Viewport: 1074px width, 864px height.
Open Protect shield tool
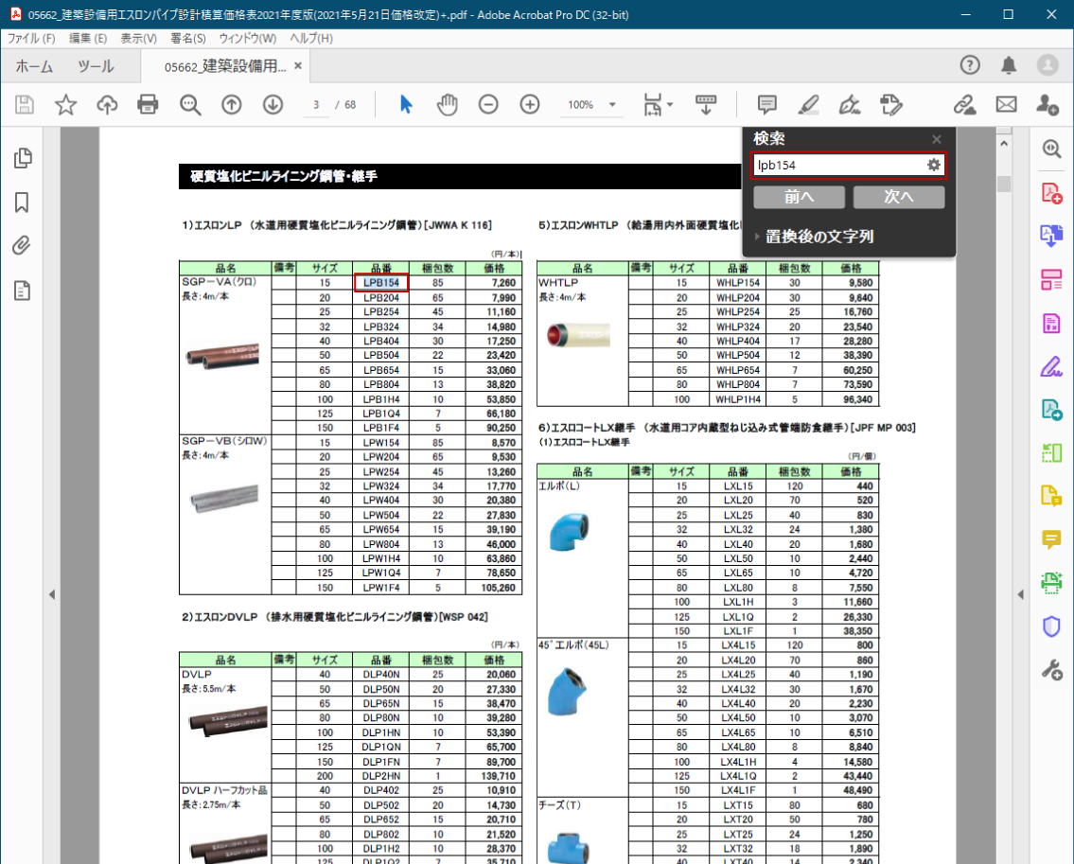coord(1051,626)
